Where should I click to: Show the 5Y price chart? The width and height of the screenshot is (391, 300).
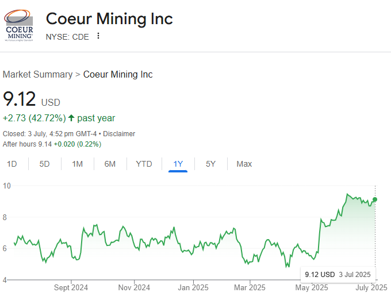tap(210, 164)
